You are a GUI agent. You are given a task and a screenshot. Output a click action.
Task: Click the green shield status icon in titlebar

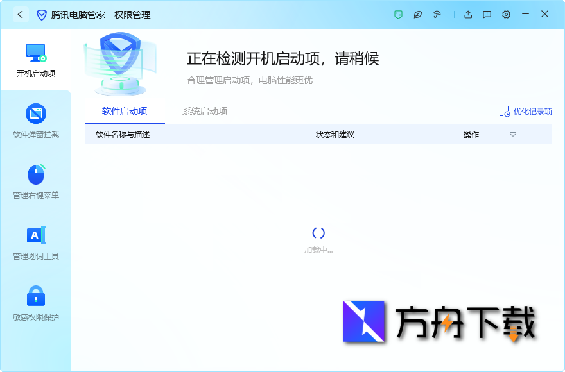point(397,14)
